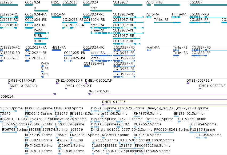Screen dimensions: 227x155
Task: Select the R-RB transcript label
Action: pos(38,36)
